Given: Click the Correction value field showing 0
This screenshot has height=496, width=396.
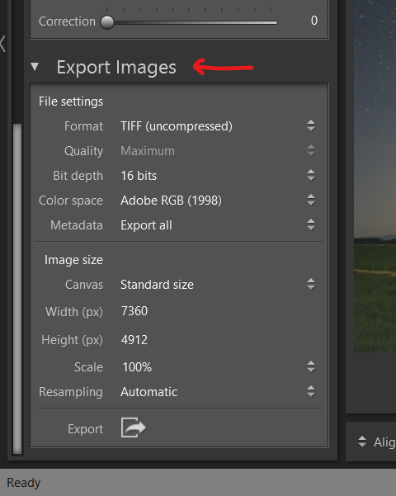Looking at the screenshot, I should [x=313, y=21].
